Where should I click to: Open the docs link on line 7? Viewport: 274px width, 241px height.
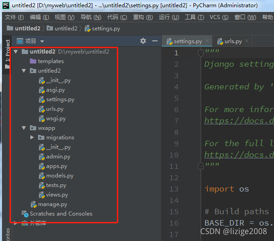[239, 121]
